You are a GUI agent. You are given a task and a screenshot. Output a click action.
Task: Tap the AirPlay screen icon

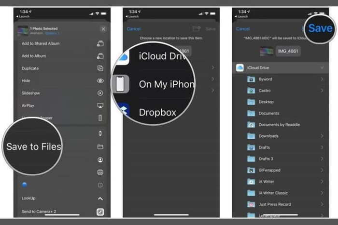coord(100,106)
